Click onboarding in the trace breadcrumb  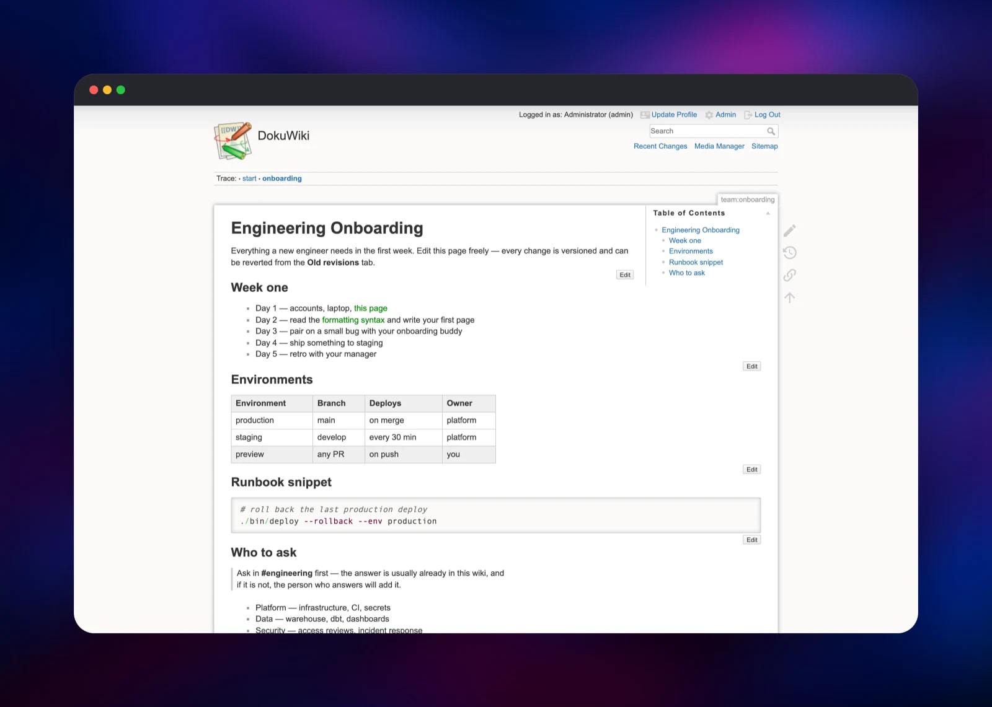click(x=282, y=178)
